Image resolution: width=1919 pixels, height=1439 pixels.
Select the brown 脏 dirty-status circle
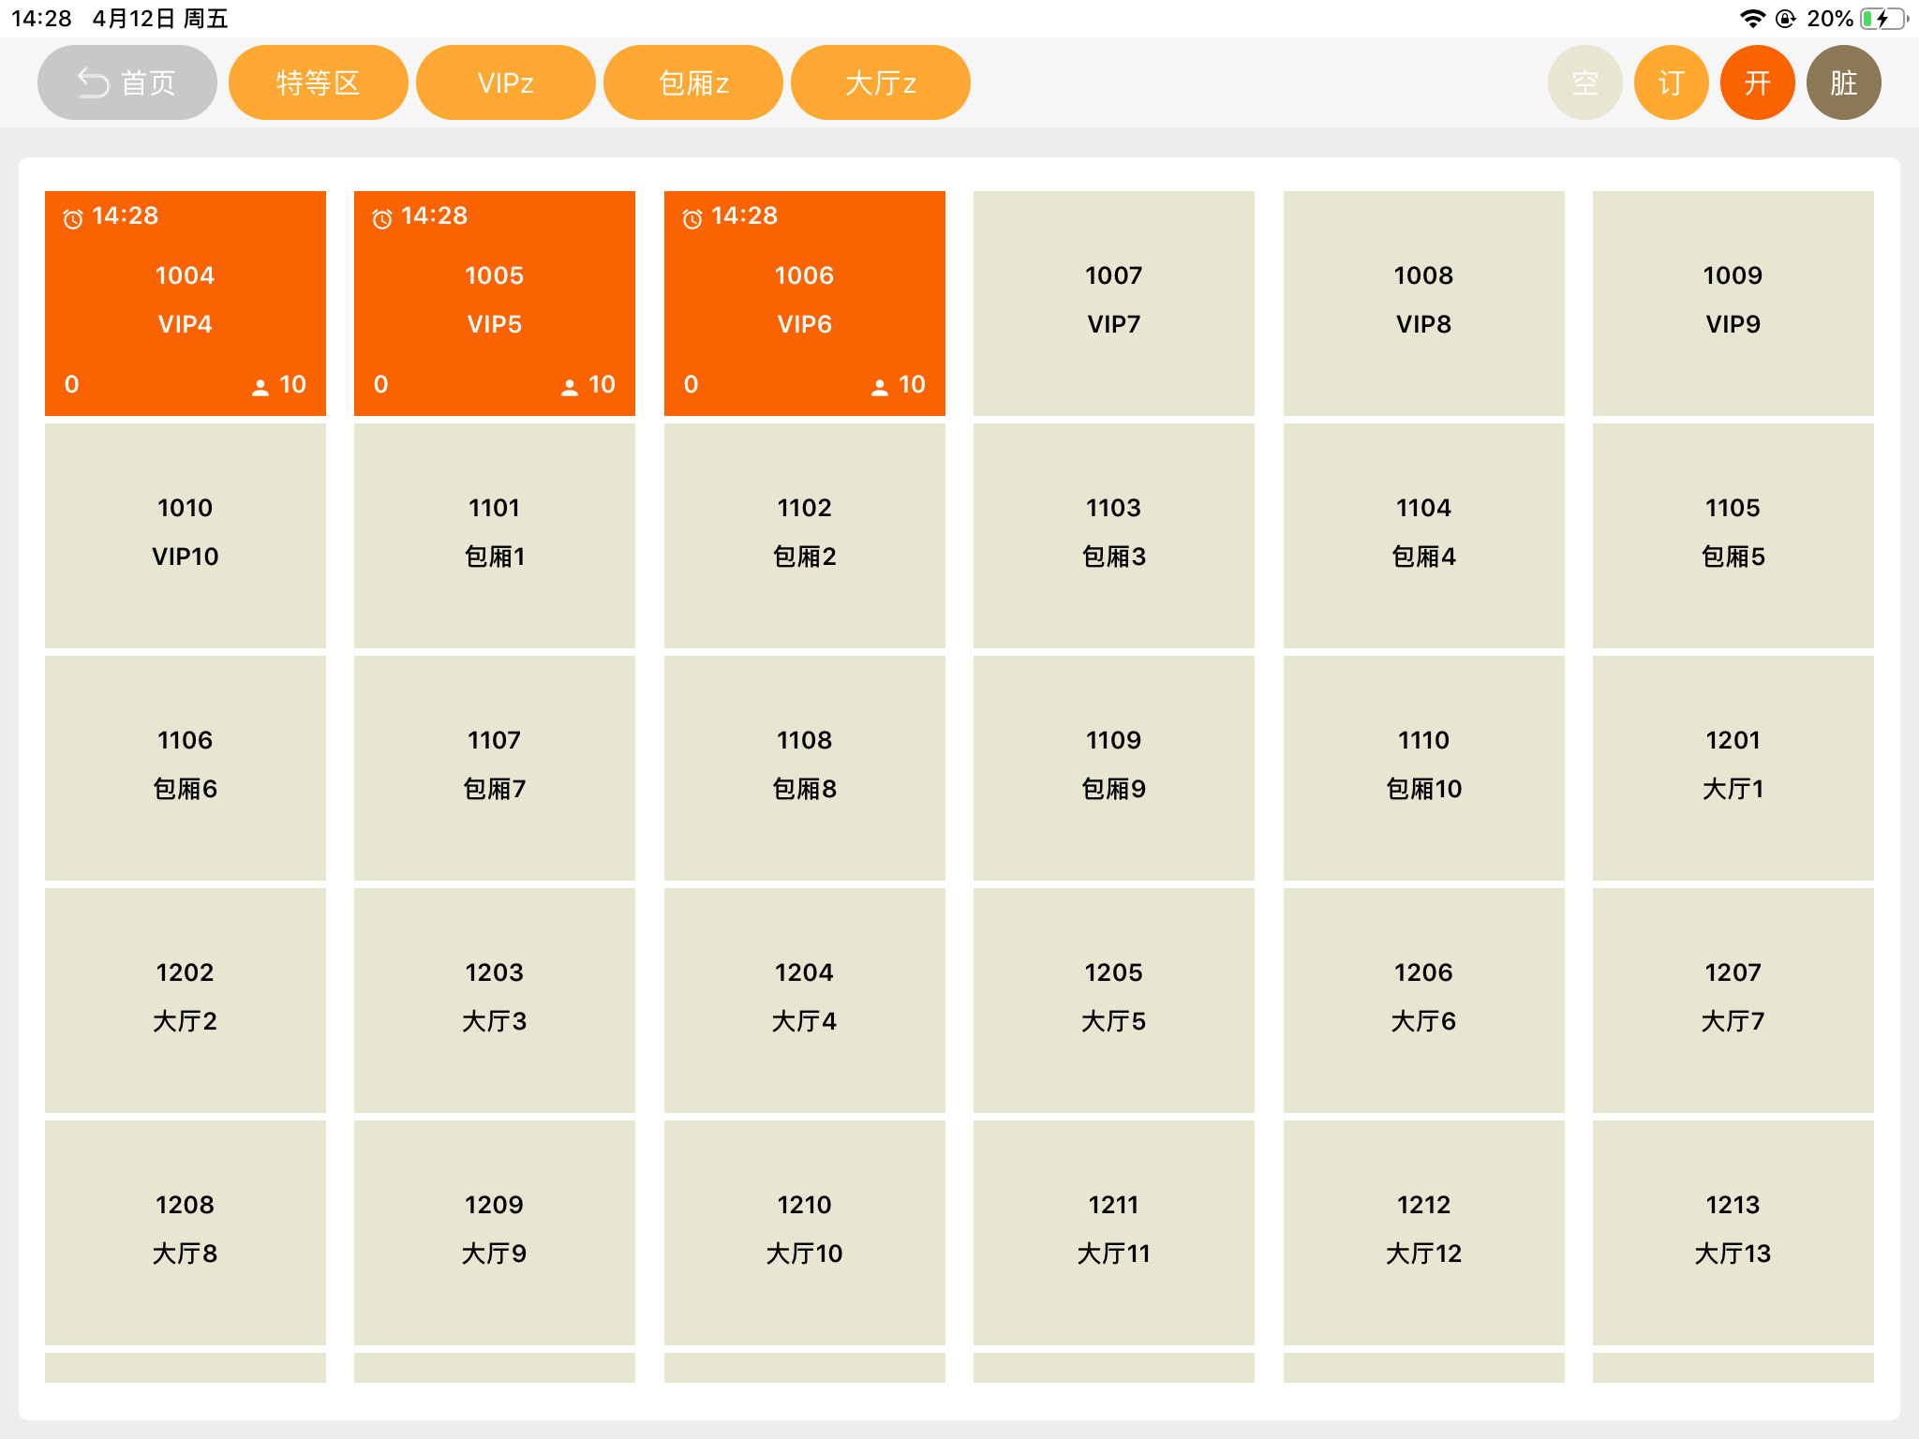click(1843, 82)
